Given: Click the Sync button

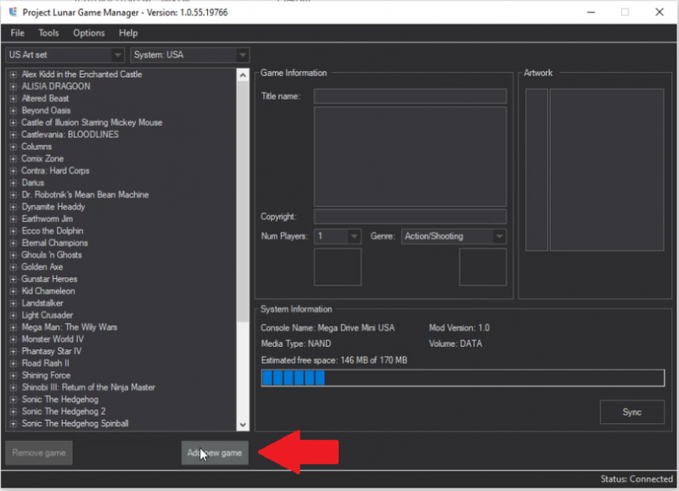Looking at the screenshot, I should click(632, 412).
